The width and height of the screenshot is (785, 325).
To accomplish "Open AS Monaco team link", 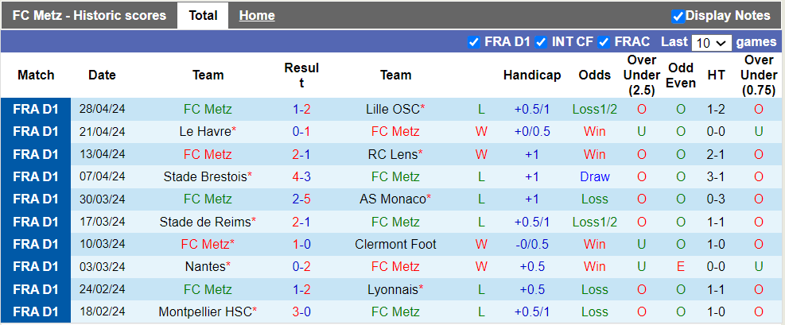I will (393, 199).
